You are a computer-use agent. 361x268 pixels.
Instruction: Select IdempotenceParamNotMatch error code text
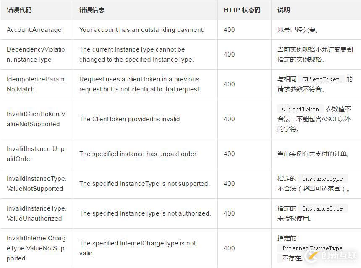coord(35,84)
